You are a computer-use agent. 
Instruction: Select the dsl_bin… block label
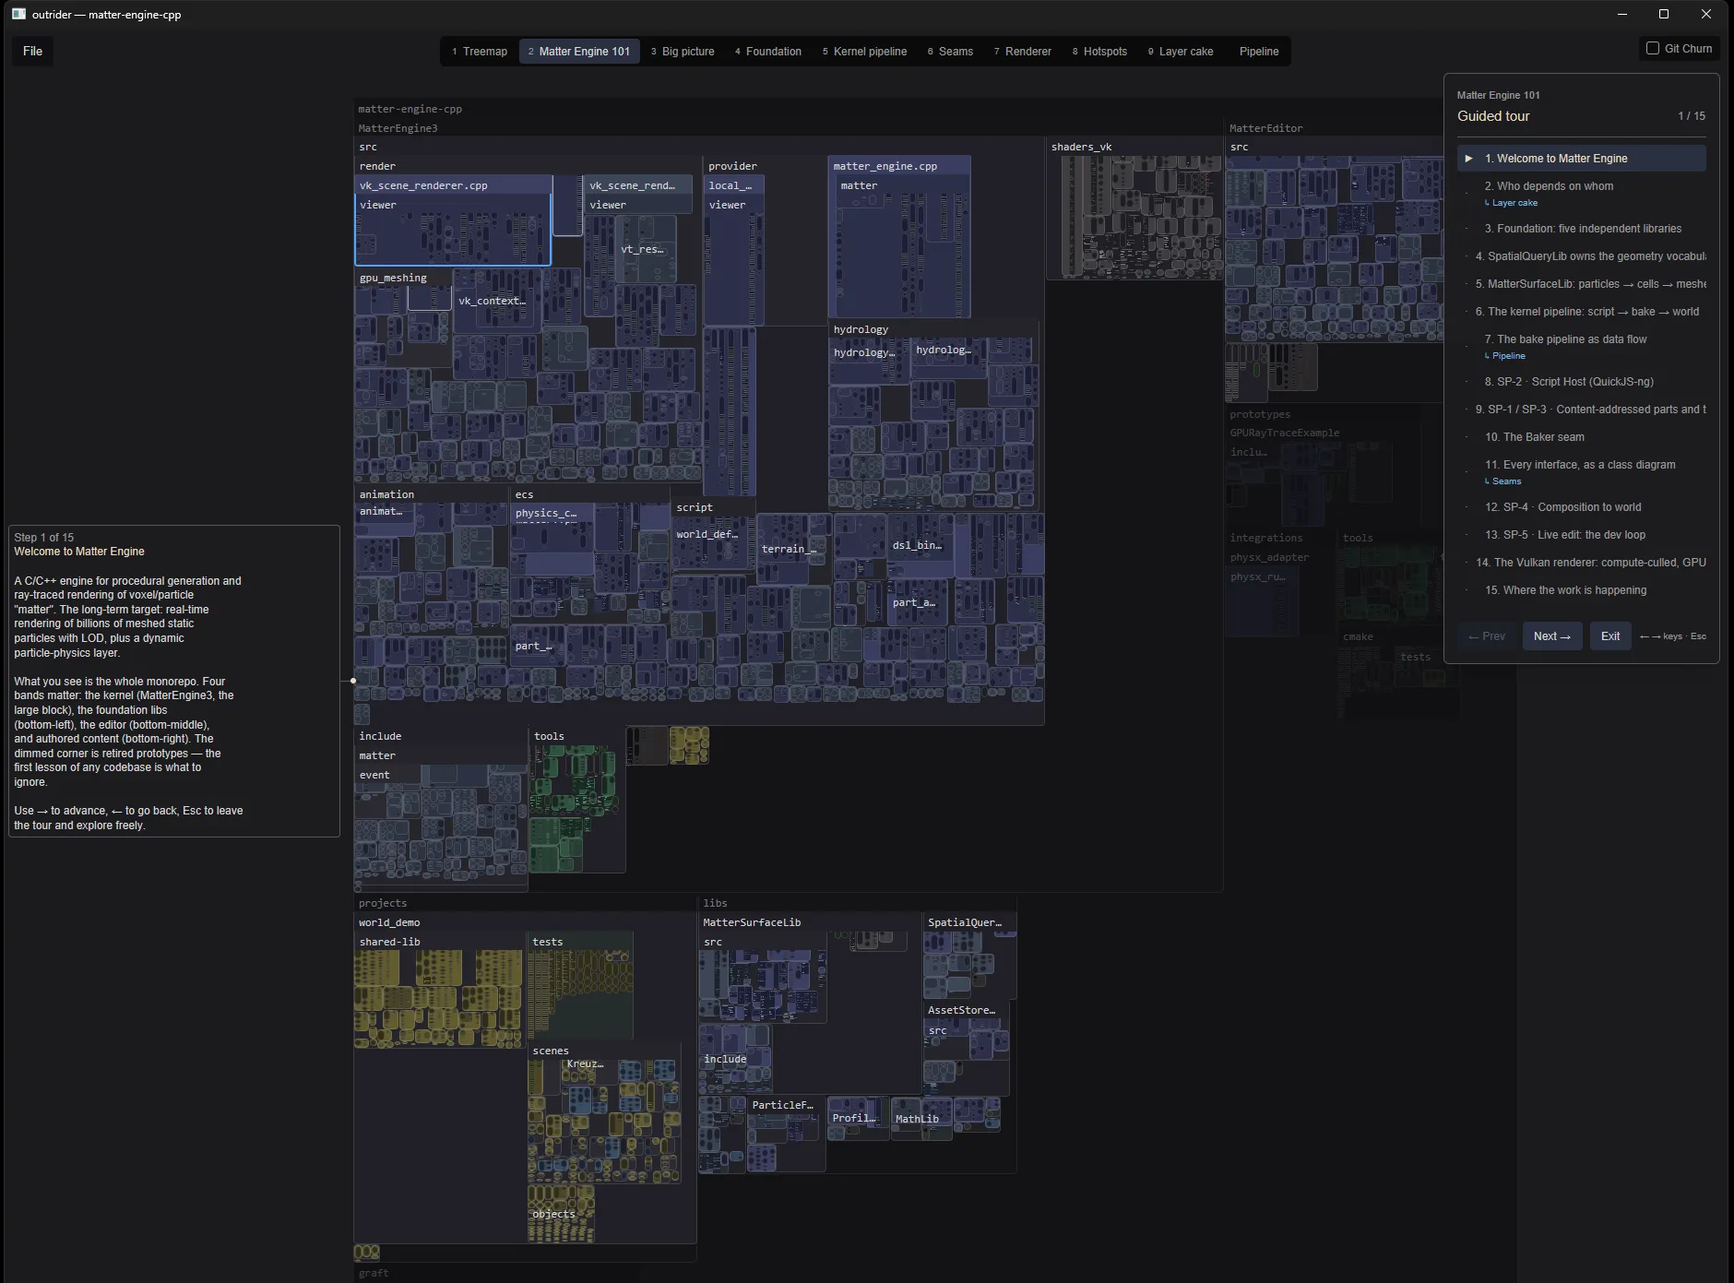917,545
